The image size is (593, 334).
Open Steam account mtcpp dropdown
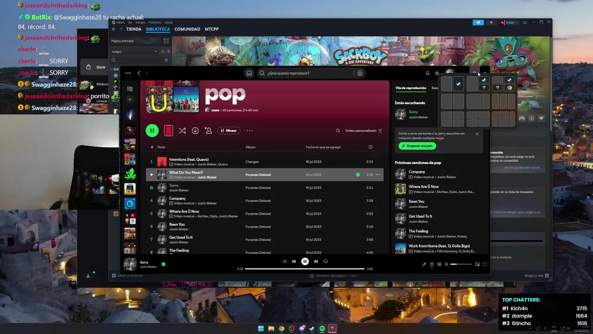point(508,22)
